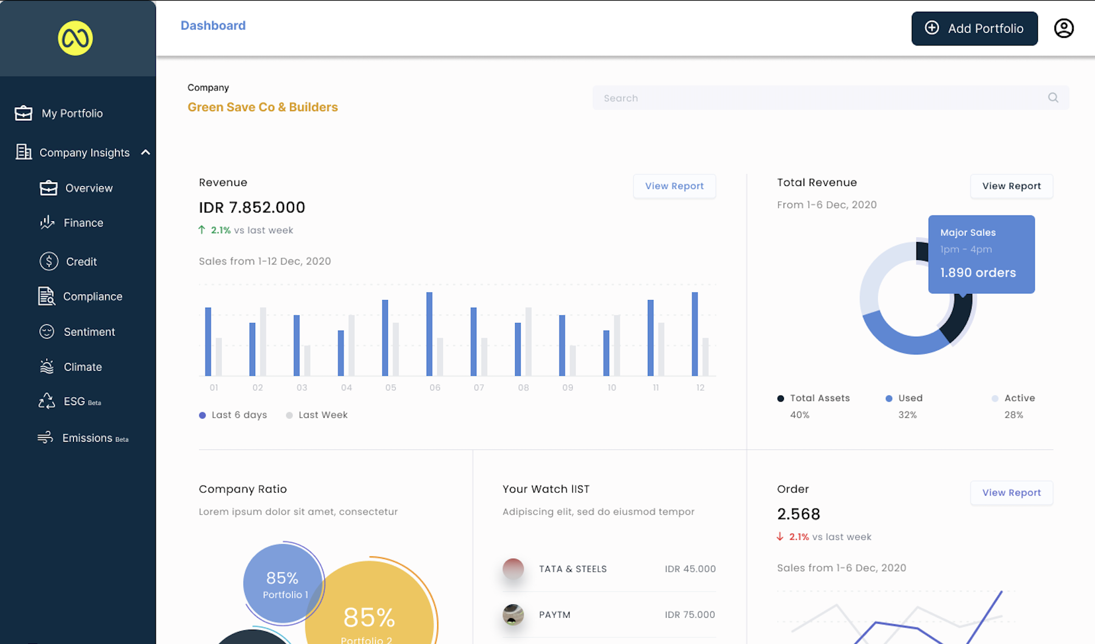Click the Finance chart icon
Viewport: 1095px width, 644px height.
coord(47,222)
